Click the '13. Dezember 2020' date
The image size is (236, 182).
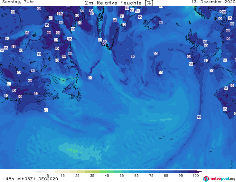[x=213, y=2]
